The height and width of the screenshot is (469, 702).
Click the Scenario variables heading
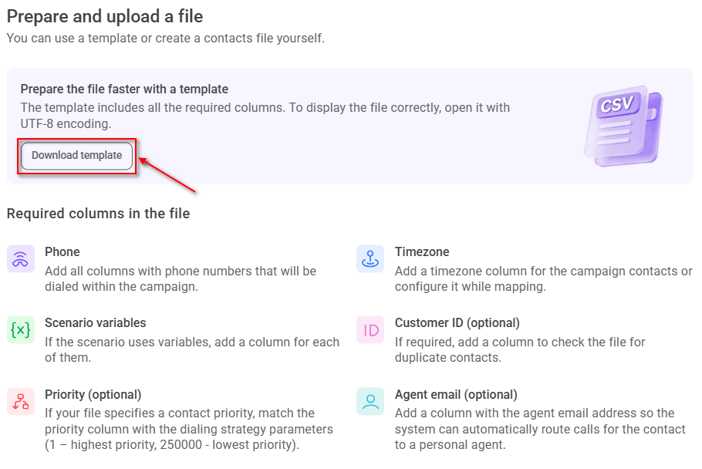(96, 323)
